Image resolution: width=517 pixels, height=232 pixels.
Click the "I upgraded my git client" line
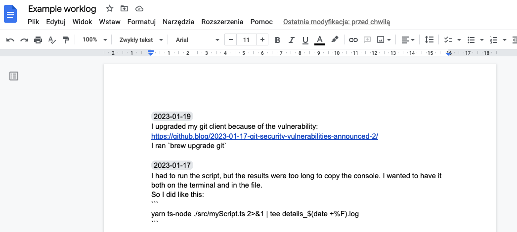[234, 127]
